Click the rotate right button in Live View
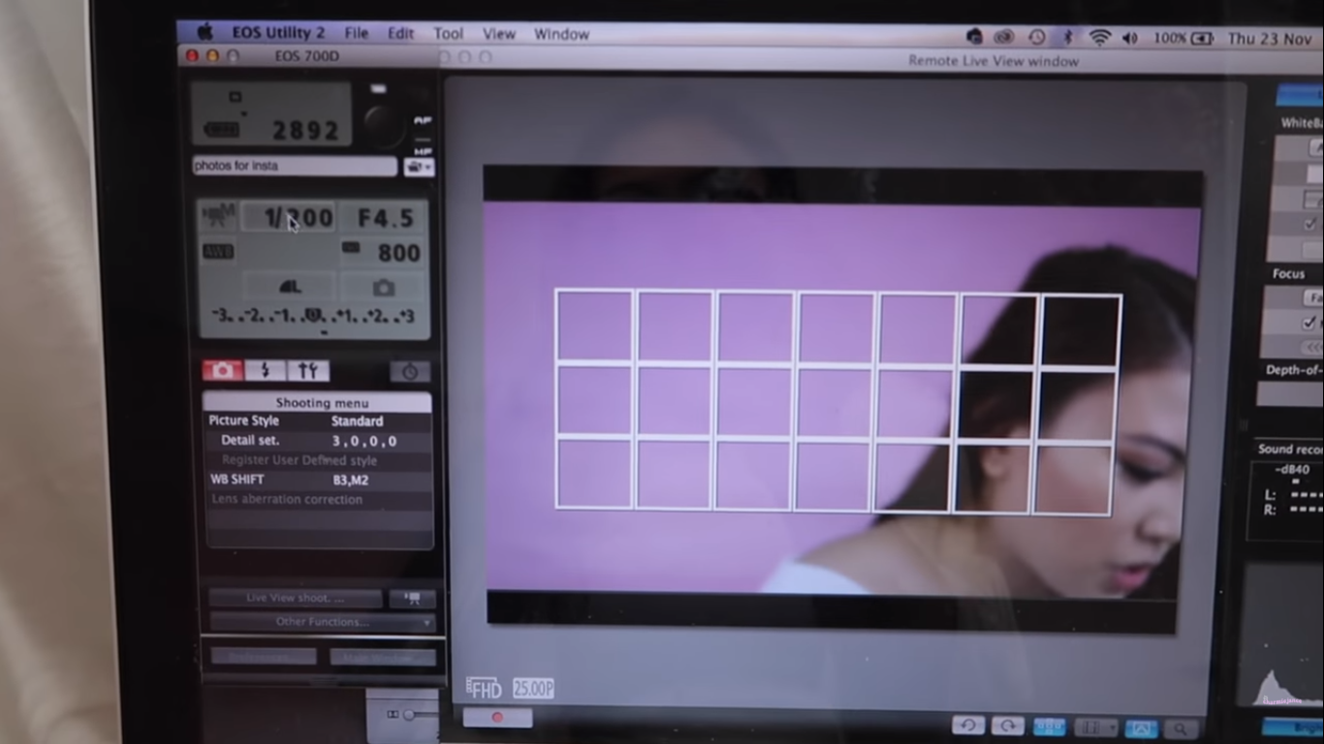The image size is (1324, 744). point(1007,727)
